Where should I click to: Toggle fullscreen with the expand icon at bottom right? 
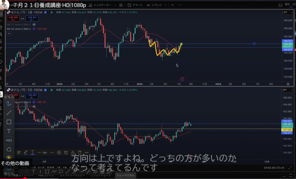tap(290, 168)
